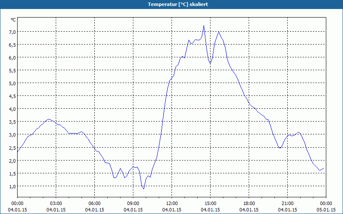The image size is (343, 214).
Task: Click the 00:00 time label above 04.01.15
Action: coord(17,204)
